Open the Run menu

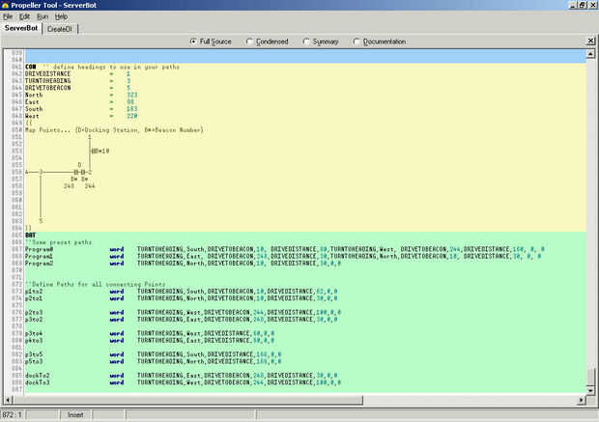point(43,16)
